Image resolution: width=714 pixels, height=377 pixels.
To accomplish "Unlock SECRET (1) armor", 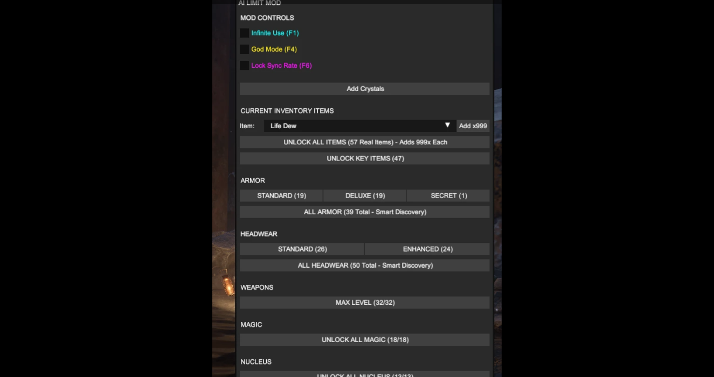I will click(448, 196).
